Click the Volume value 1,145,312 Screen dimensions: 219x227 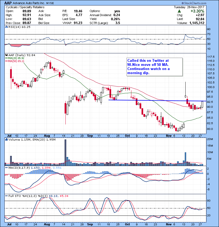coord(197,23)
